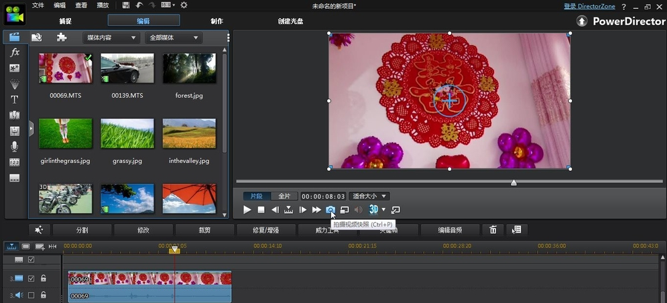Open the Title room (T icon)
Image resolution: width=667 pixels, height=303 pixels.
click(x=15, y=99)
